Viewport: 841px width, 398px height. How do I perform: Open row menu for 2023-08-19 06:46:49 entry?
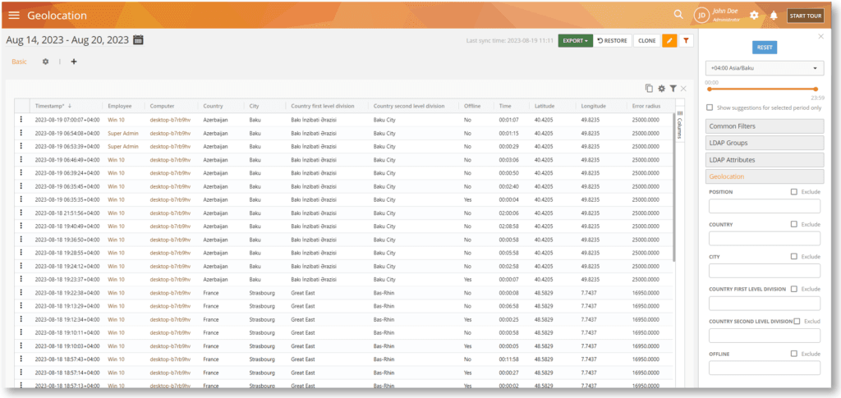[x=21, y=160]
